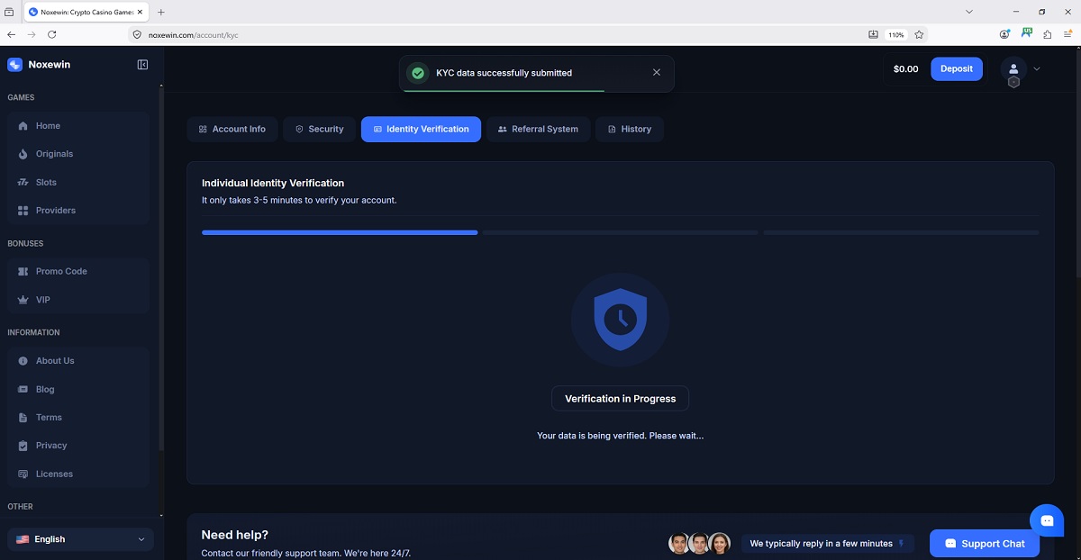
Task: Bookmark this page with the star icon
Action: click(x=919, y=34)
